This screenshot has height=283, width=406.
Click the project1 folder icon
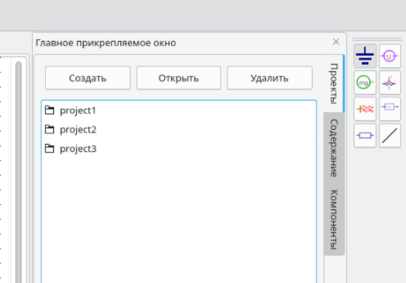tap(49, 110)
